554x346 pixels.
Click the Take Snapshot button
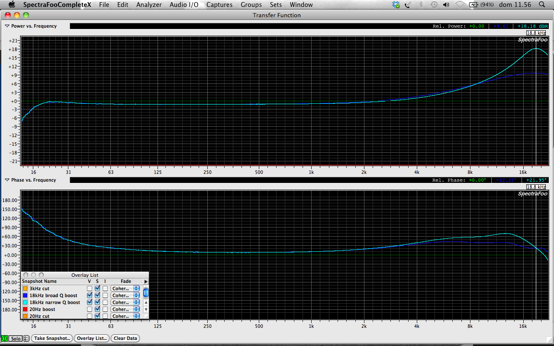[x=52, y=339]
